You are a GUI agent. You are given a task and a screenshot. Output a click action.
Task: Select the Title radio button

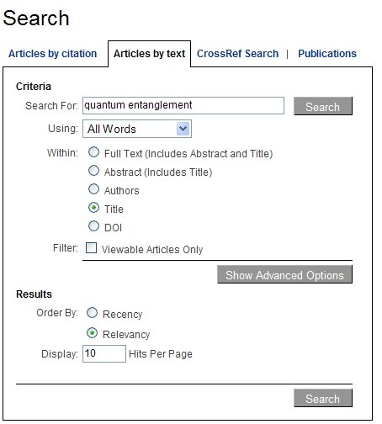click(93, 208)
